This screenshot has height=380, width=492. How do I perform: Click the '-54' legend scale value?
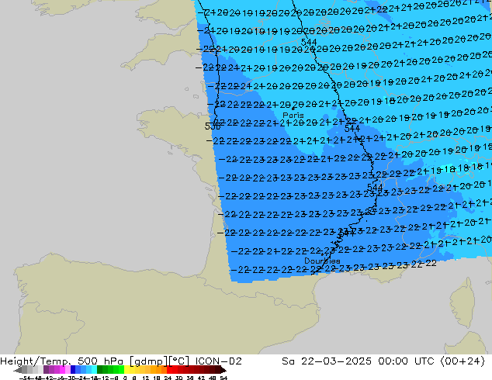tap(25, 378)
